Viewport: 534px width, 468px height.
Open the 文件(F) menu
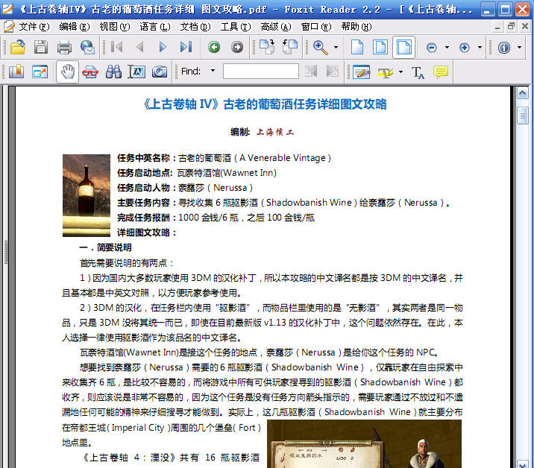[34, 27]
